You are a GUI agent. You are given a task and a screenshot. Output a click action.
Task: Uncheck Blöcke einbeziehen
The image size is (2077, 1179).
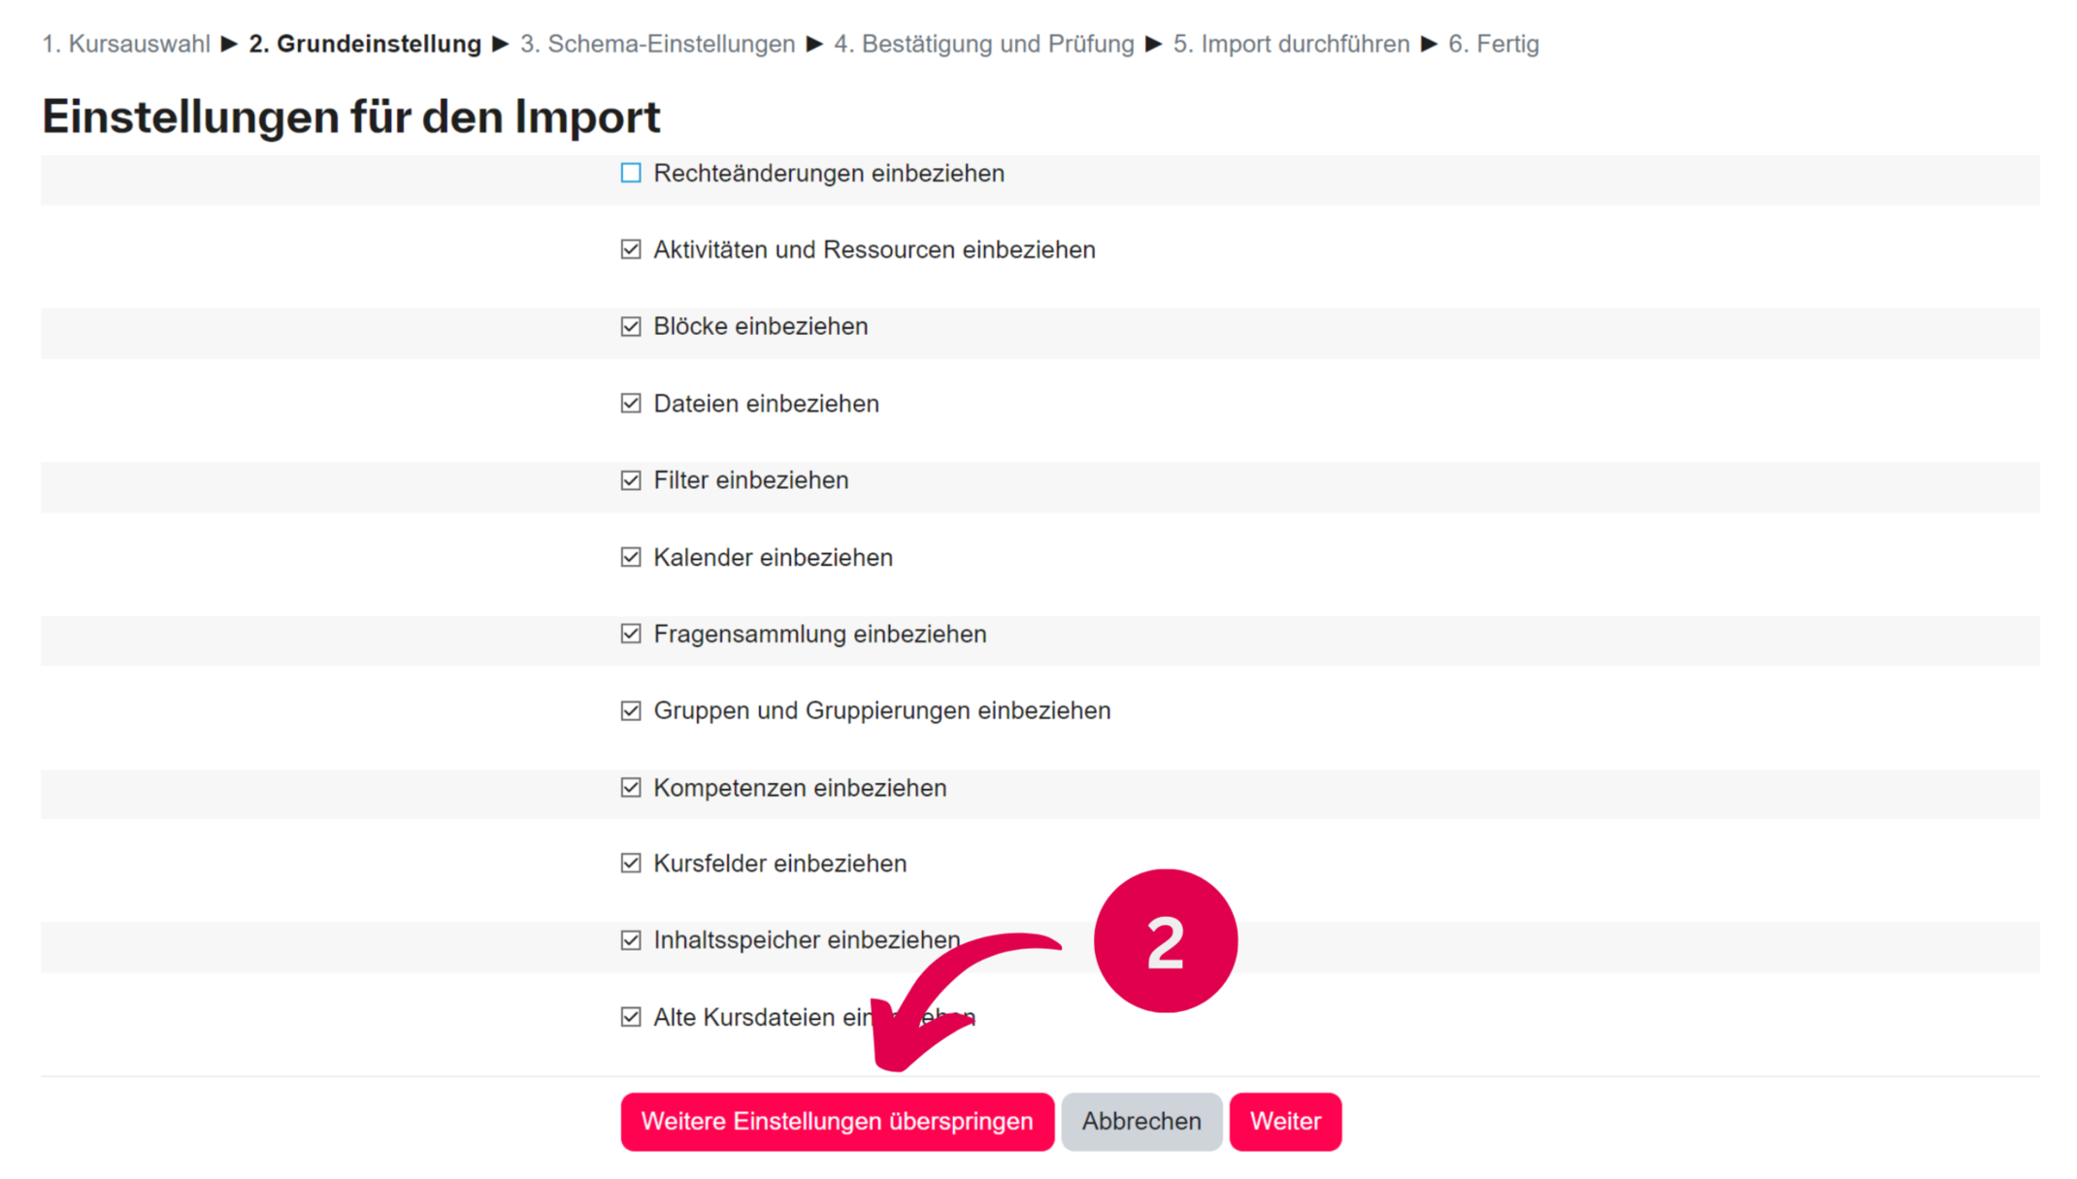point(631,326)
